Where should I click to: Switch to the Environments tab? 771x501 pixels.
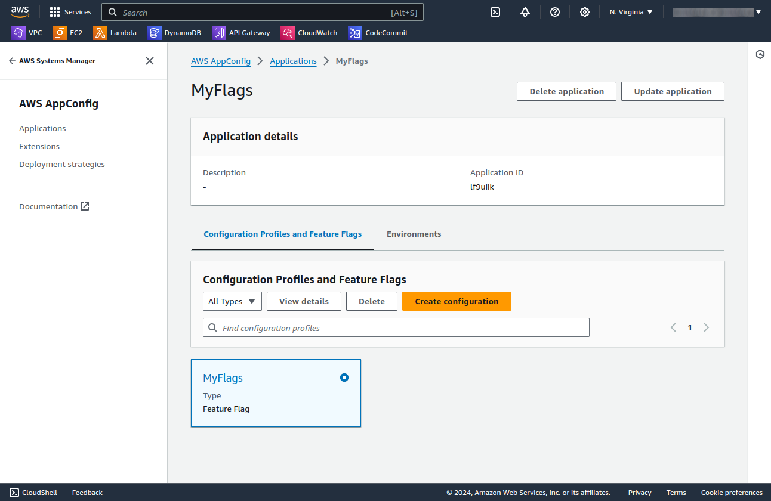pyautogui.click(x=414, y=234)
